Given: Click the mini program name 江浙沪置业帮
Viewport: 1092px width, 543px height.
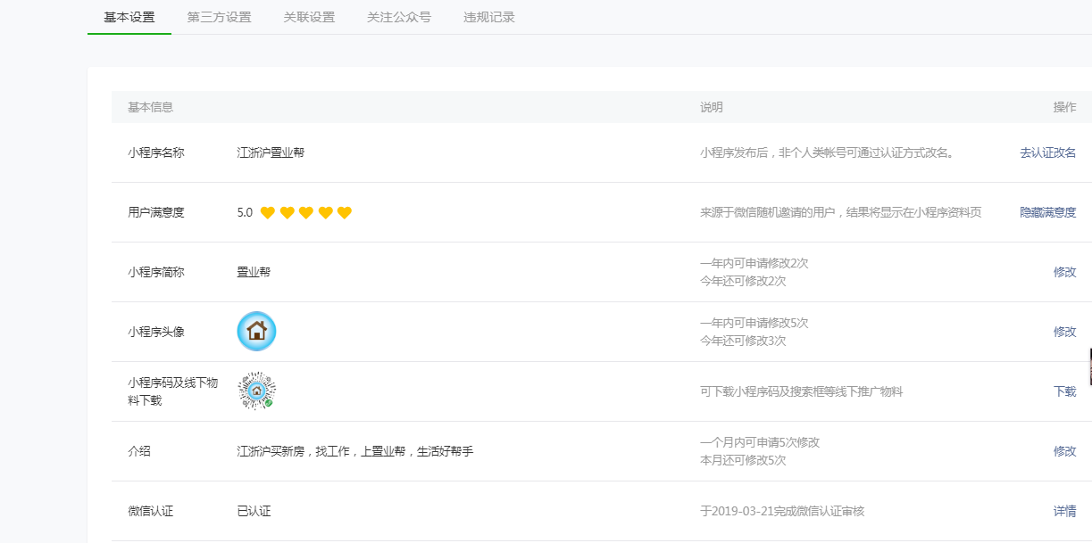Looking at the screenshot, I should tap(271, 152).
